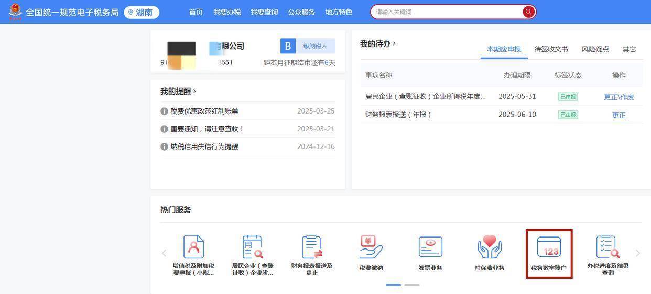Click info icon beside 税费优惠政策红利账单
The height and width of the screenshot is (294, 651).
pyautogui.click(x=164, y=111)
